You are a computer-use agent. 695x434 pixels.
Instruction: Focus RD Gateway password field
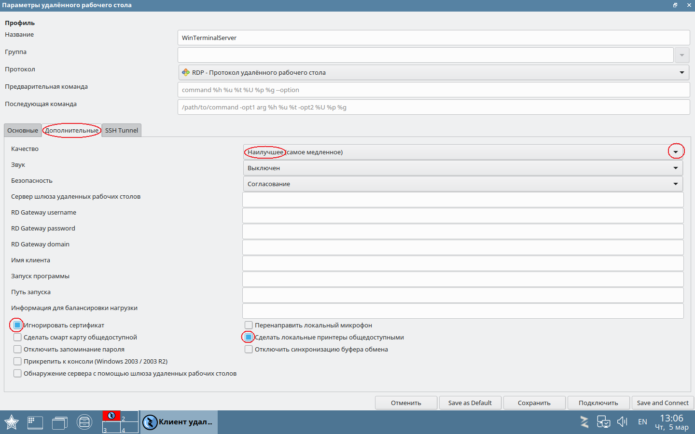pyautogui.click(x=463, y=231)
